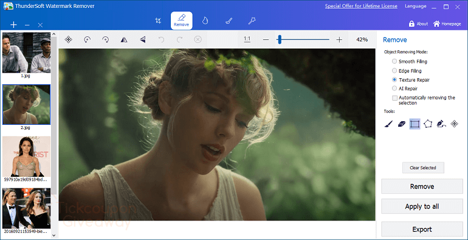Select the Crop tool in top toolbar
This screenshot has height=240, width=468.
click(x=158, y=21)
